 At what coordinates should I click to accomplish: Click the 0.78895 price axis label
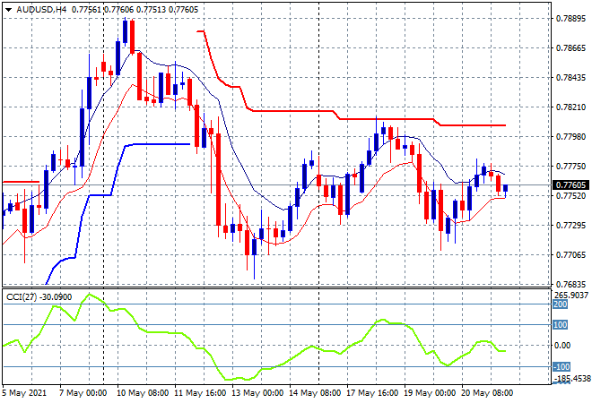click(x=567, y=18)
